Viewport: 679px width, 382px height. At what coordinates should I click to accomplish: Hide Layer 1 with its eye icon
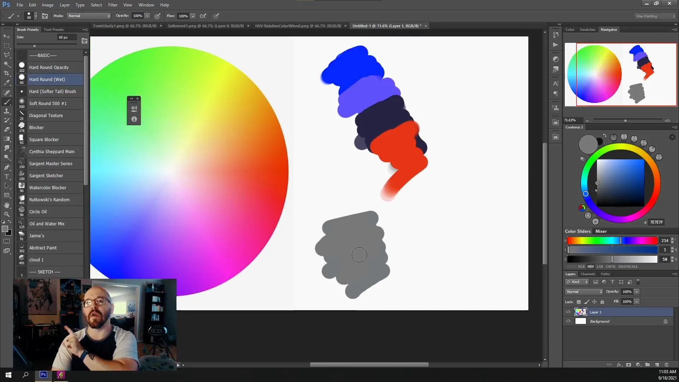pos(568,312)
